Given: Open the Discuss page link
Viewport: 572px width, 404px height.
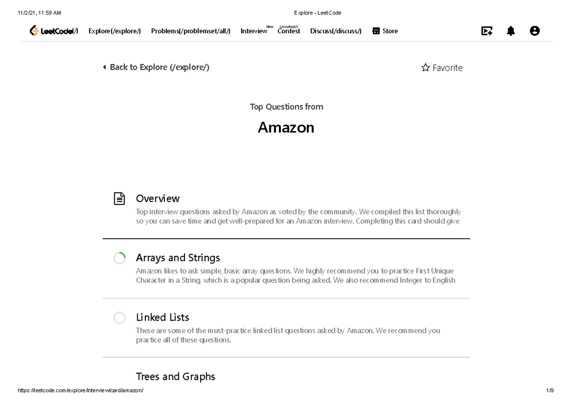Looking at the screenshot, I should tap(336, 31).
